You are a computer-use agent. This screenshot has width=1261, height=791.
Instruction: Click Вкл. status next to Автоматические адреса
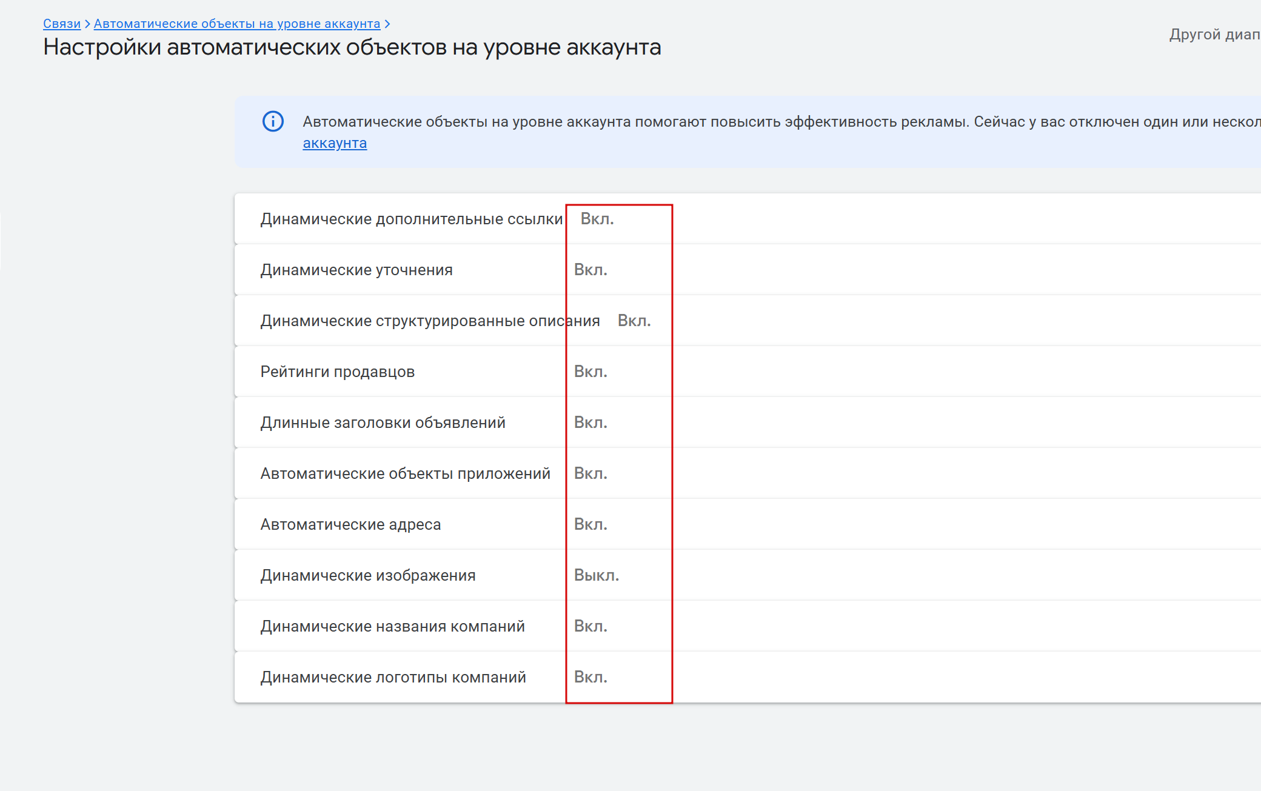[590, 524]
